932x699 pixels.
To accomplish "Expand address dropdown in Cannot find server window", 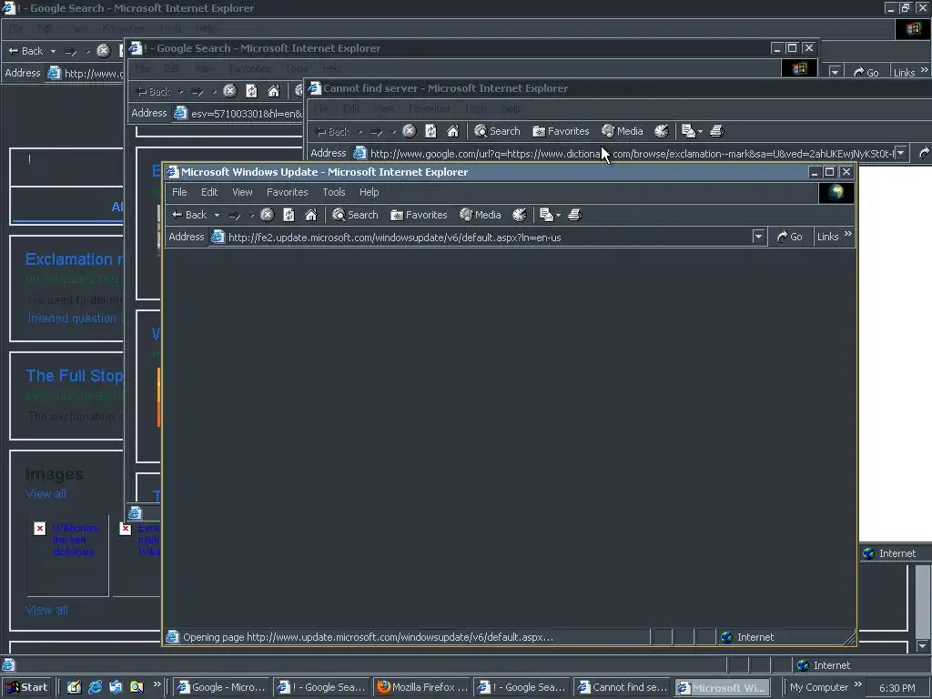I will coord(901,153).
